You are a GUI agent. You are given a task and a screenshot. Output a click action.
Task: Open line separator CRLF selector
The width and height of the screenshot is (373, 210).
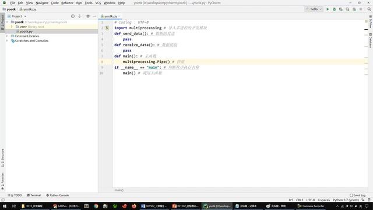point(300,200)
